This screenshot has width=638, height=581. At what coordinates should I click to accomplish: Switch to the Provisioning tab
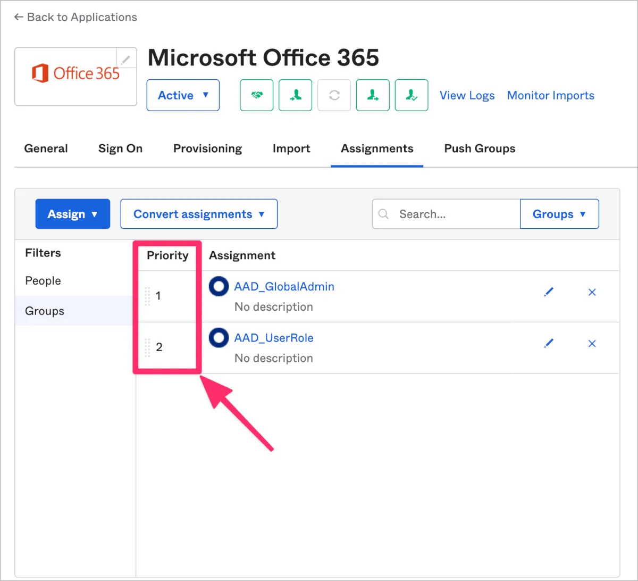pyautogui.click(x=207, y=148)
